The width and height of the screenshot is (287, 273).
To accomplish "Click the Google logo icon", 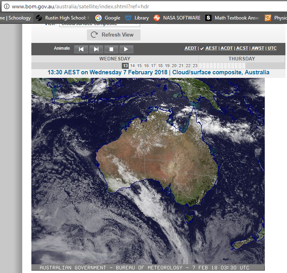I will (x=98, y=18).
